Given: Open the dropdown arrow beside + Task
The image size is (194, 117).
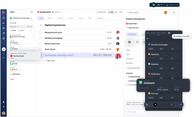Looking at the screenshot, I should coord(116,12).
